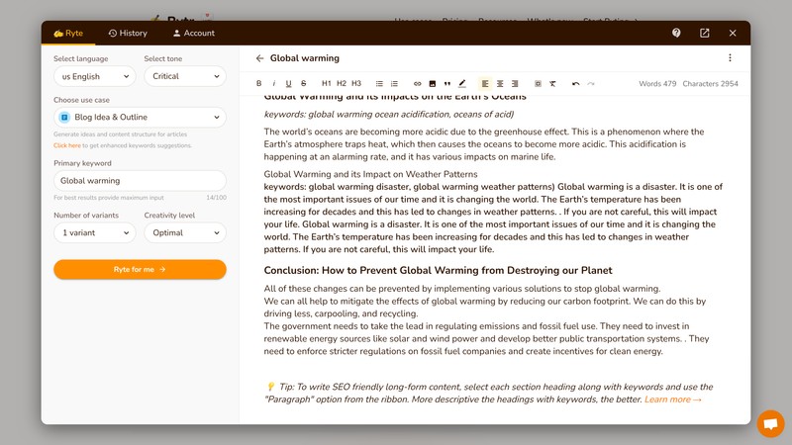Open the Blog Idea & Outline use case dropdown
Viewport: 792px width, 445px height.
[140, 118]
